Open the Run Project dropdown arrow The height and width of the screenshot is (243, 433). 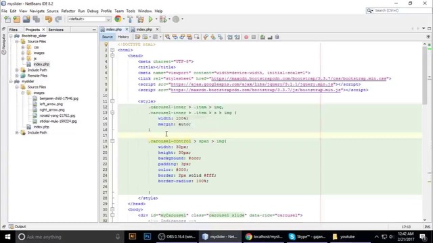(x=156, y=20)
